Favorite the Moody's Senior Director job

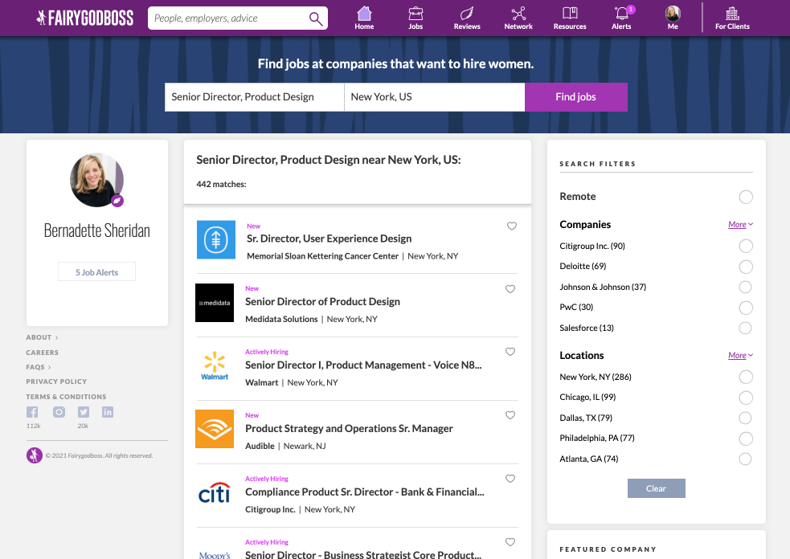tap(510, 542)
